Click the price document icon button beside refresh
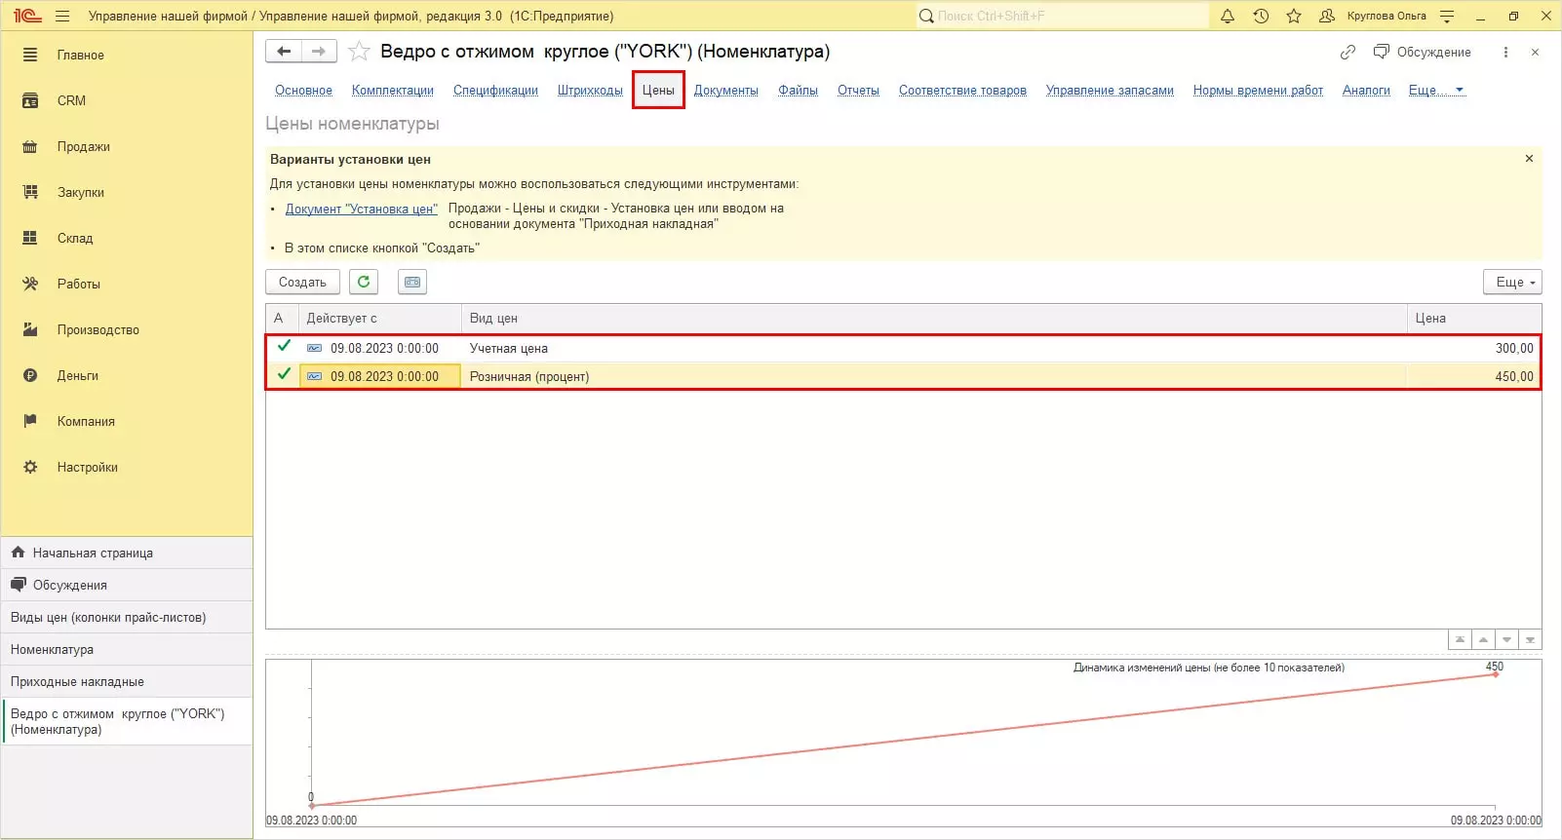Viewport: 1562px width, 840px height. point(412,282)
